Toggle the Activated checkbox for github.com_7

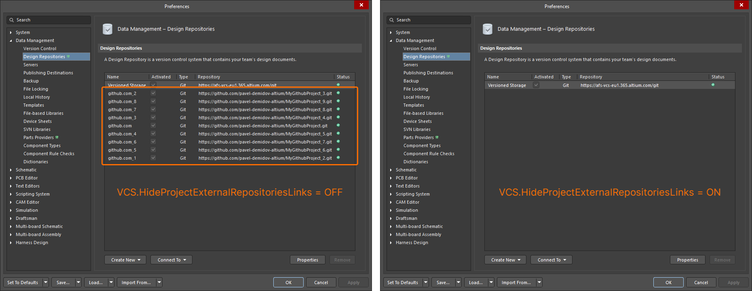tap(153, 110)
